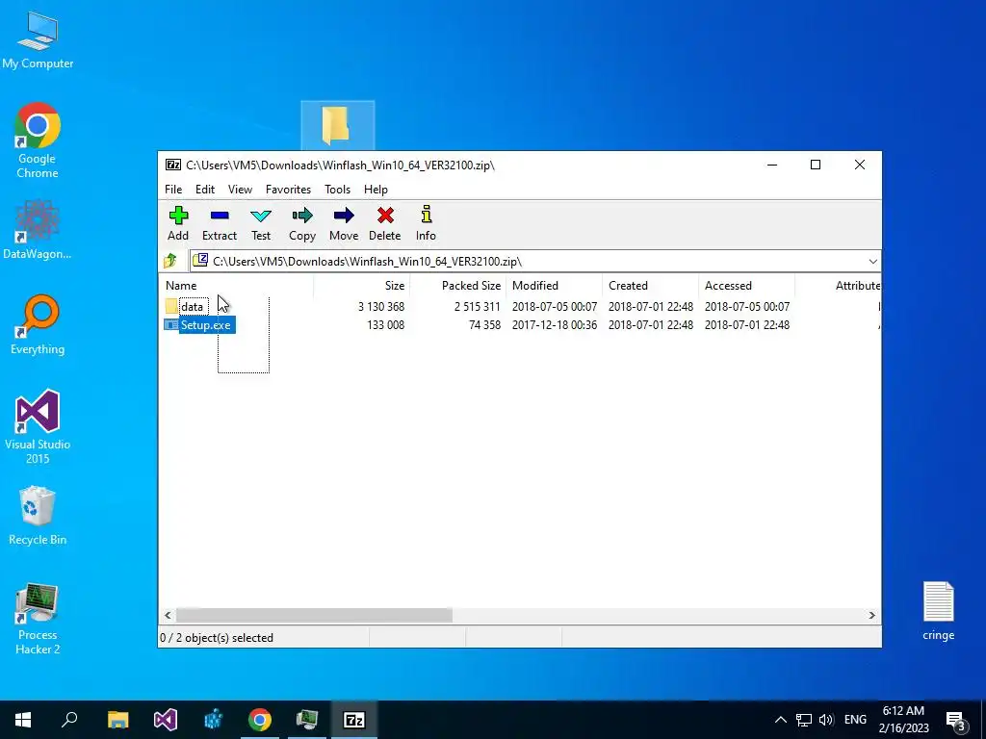Click the Extract toolbar button
This screenshot has height=739, width=986.
220,223
